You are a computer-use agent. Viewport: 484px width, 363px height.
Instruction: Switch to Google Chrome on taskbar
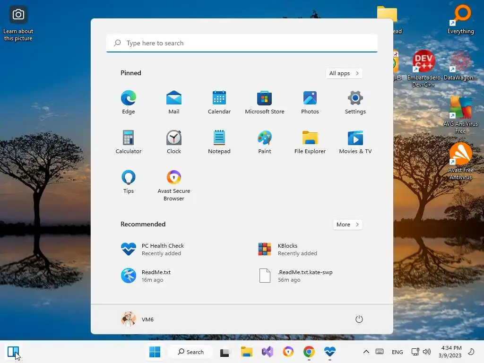(x=309, y=352)
